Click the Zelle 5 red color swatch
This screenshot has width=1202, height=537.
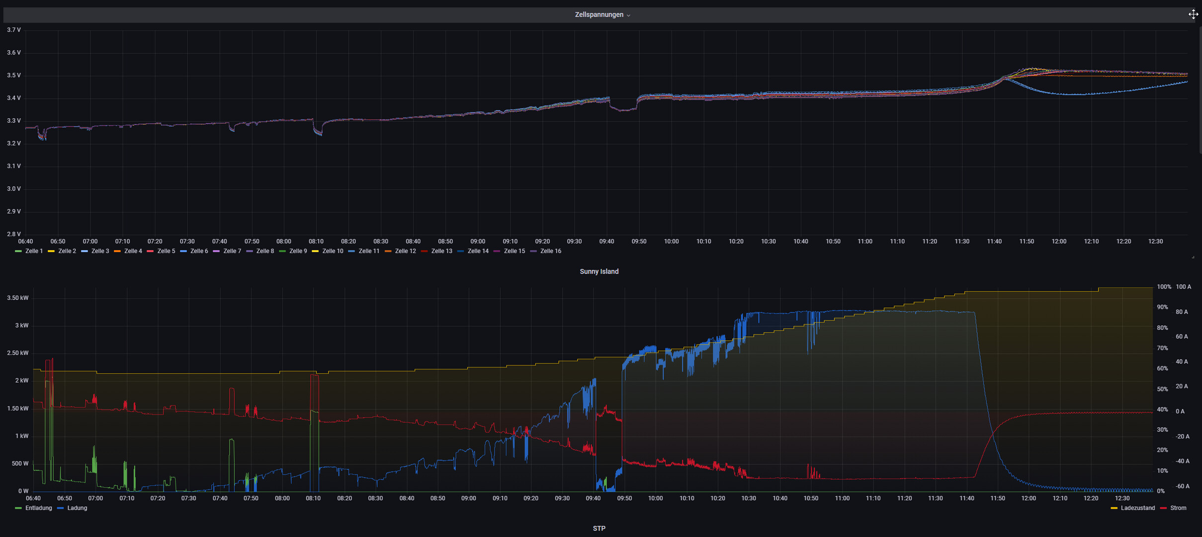[150, 251]
